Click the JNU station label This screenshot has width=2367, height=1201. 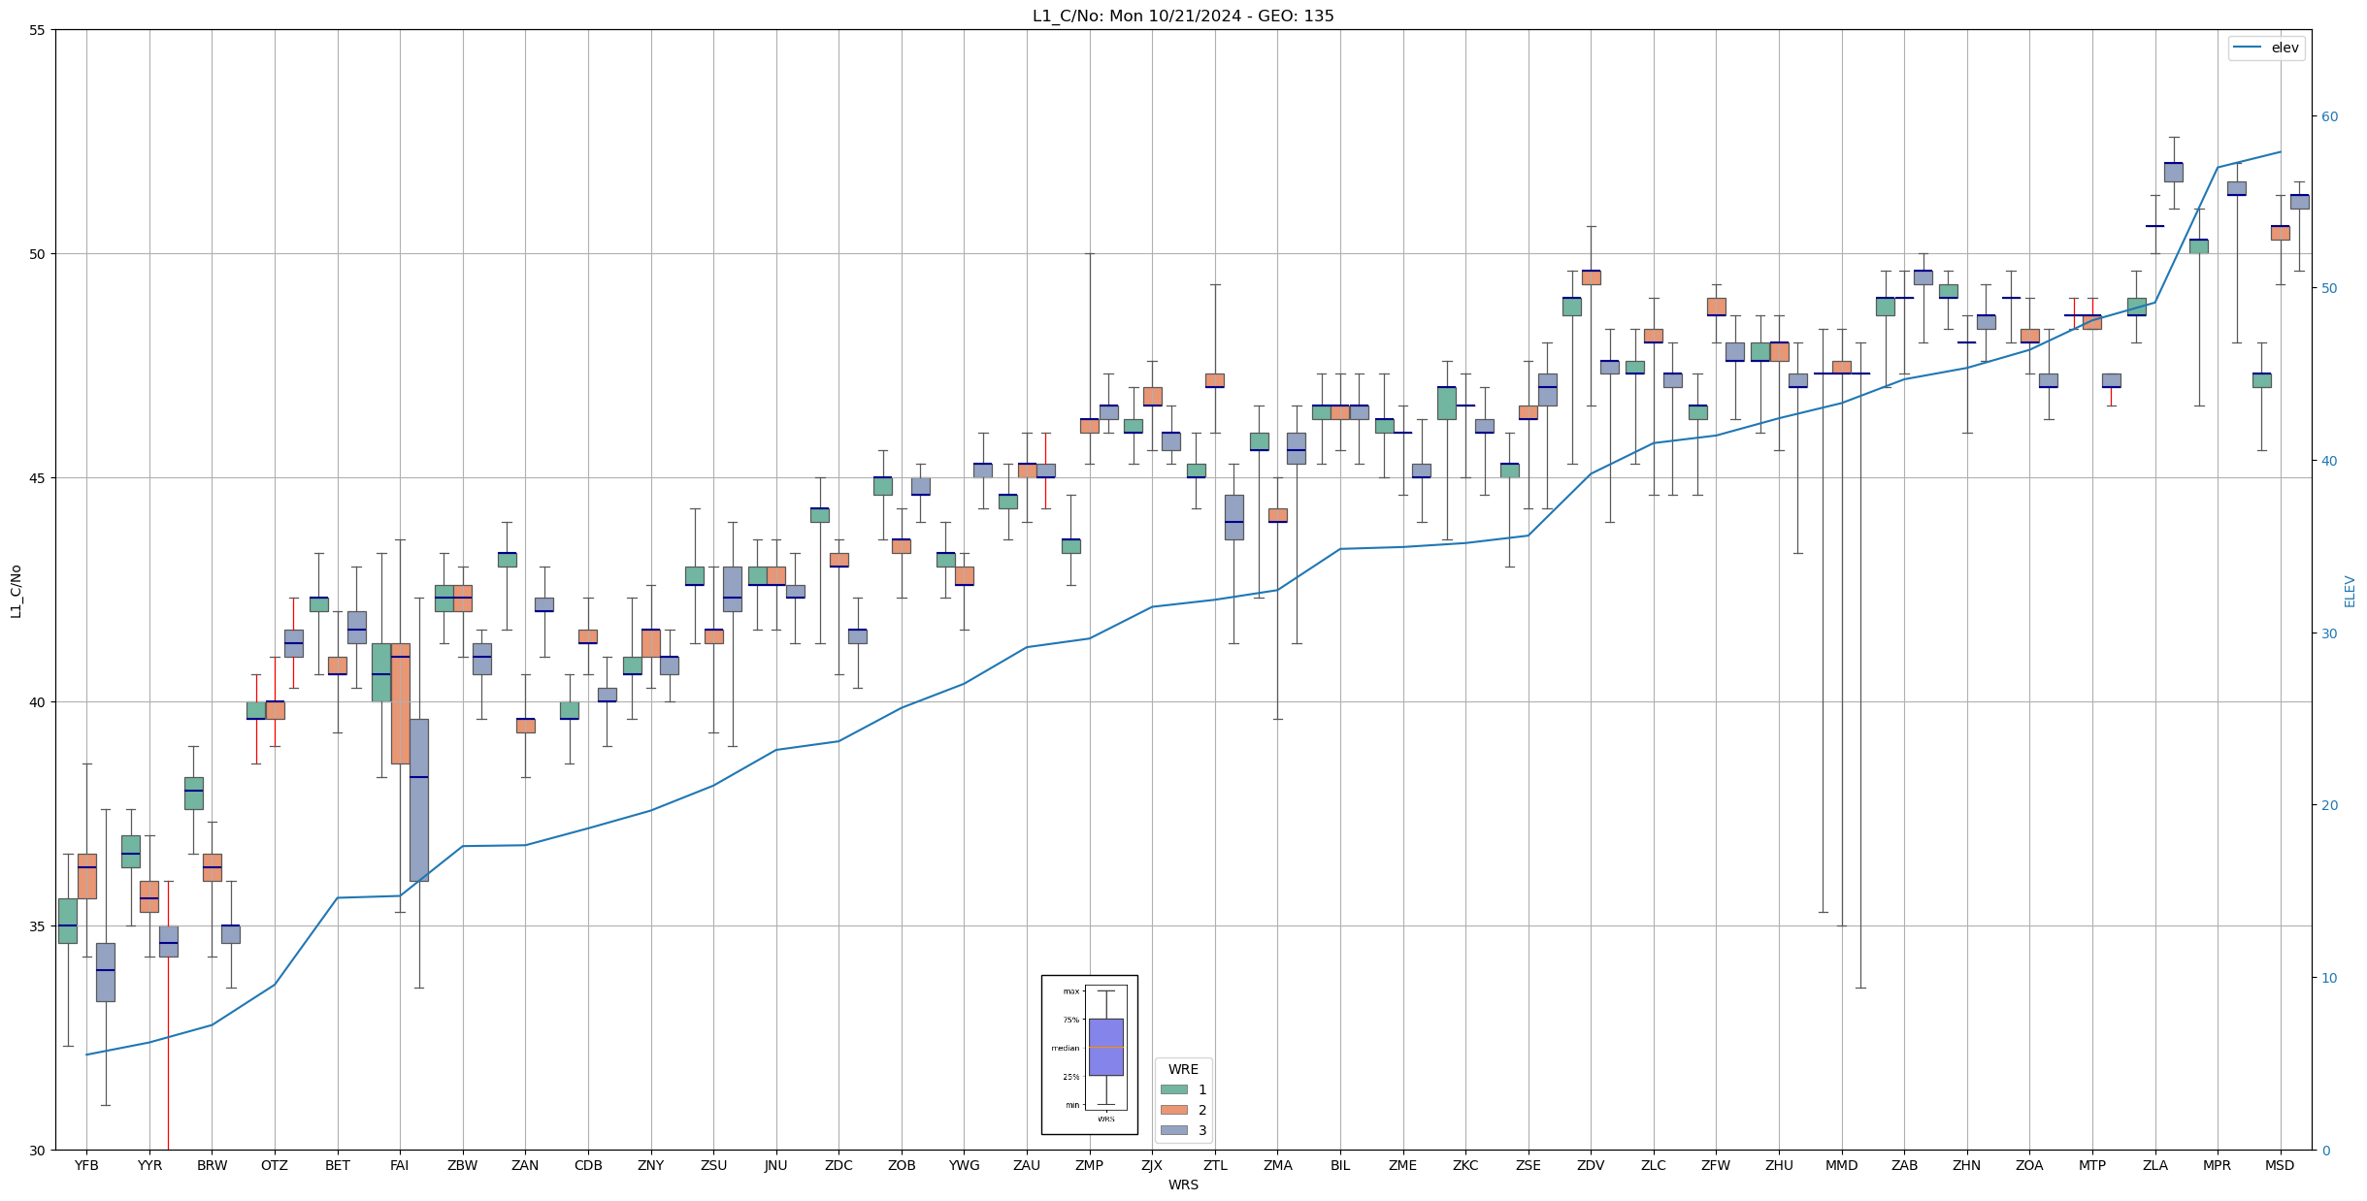(776, 1165)
